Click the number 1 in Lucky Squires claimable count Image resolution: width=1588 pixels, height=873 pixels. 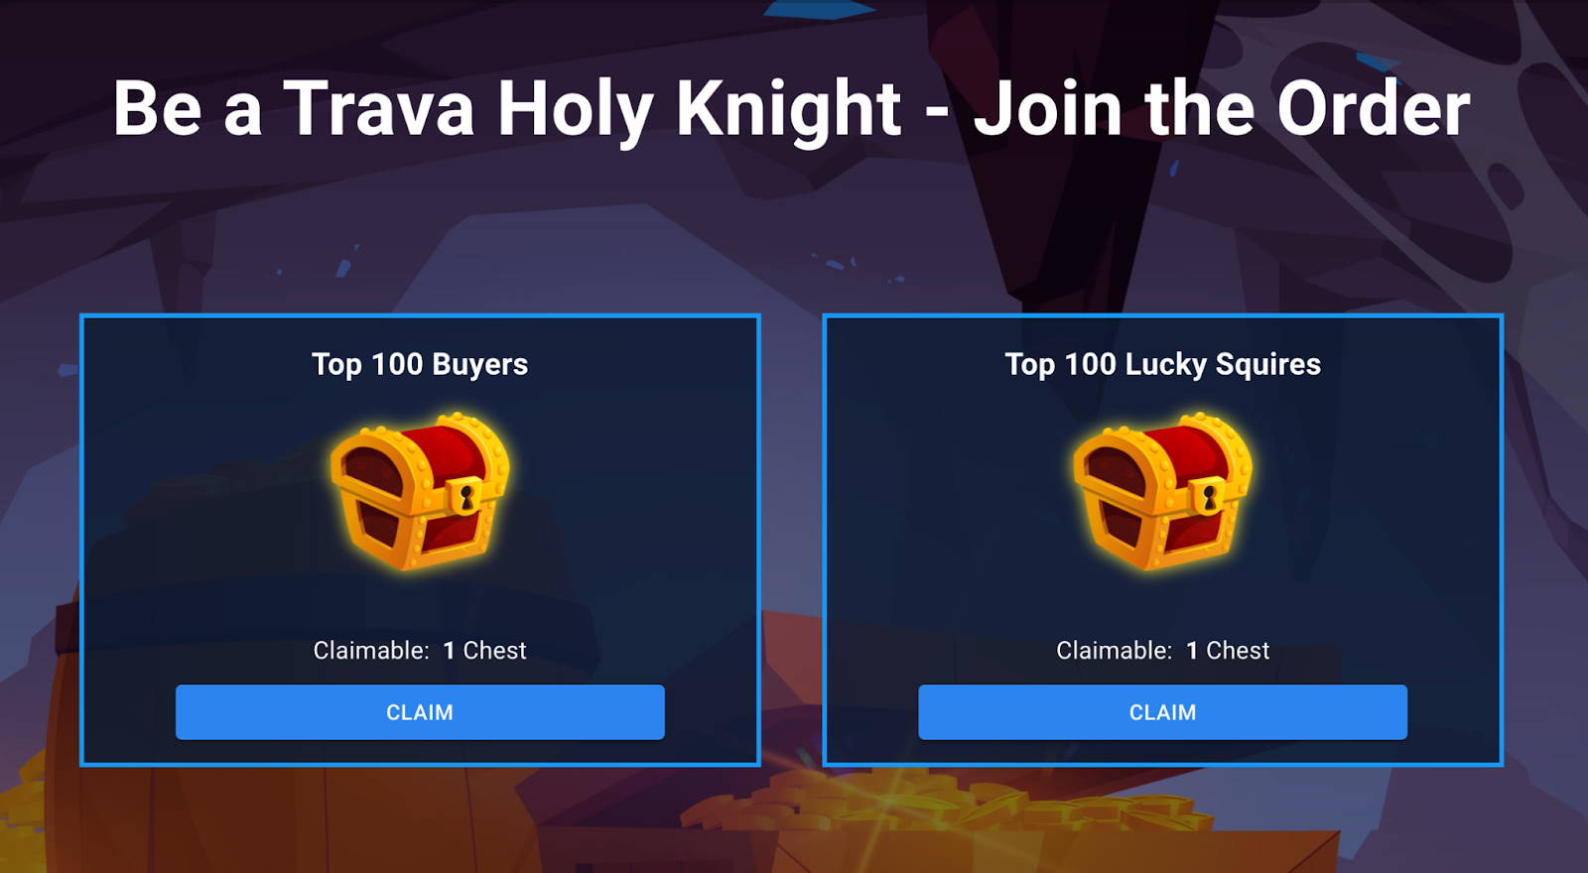(x=1192, y=651)
